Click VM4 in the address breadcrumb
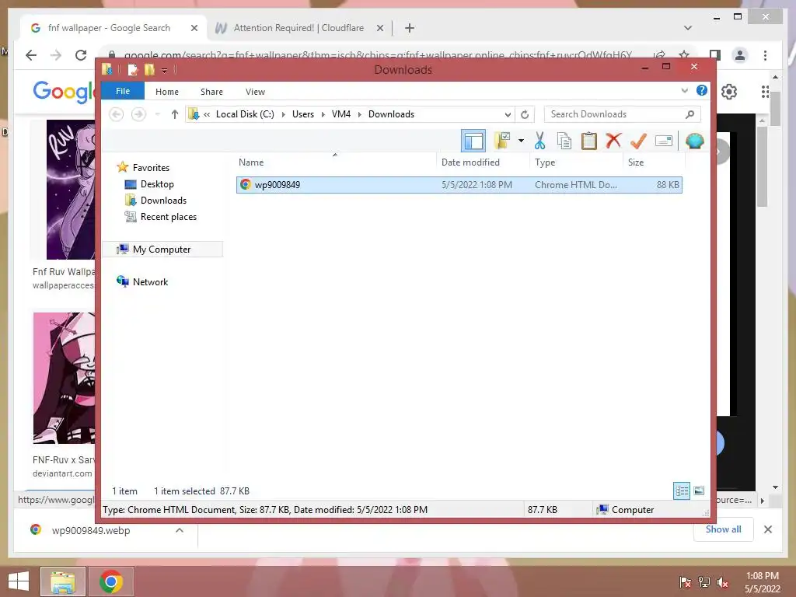The height and width of the screenshot is (597, 796). pyautogui.click(x=341, y=114)
